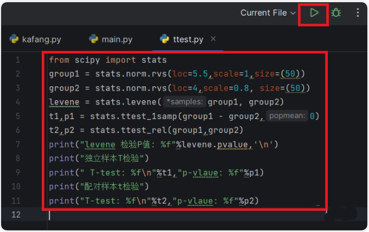Click the Python icon on the ttest.py tab
This screenshot has width=369, height=232.
[165, 40]
